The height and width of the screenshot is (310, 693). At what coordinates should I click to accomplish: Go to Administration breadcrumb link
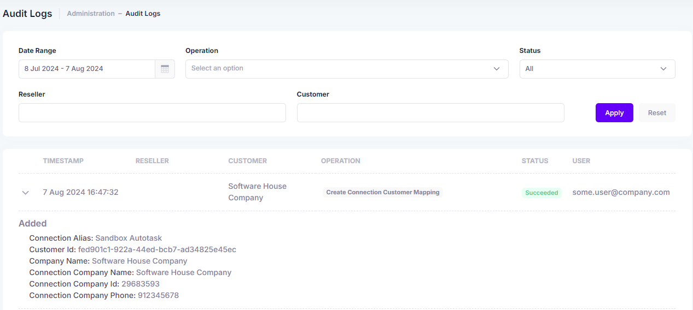tap(91, 13)
